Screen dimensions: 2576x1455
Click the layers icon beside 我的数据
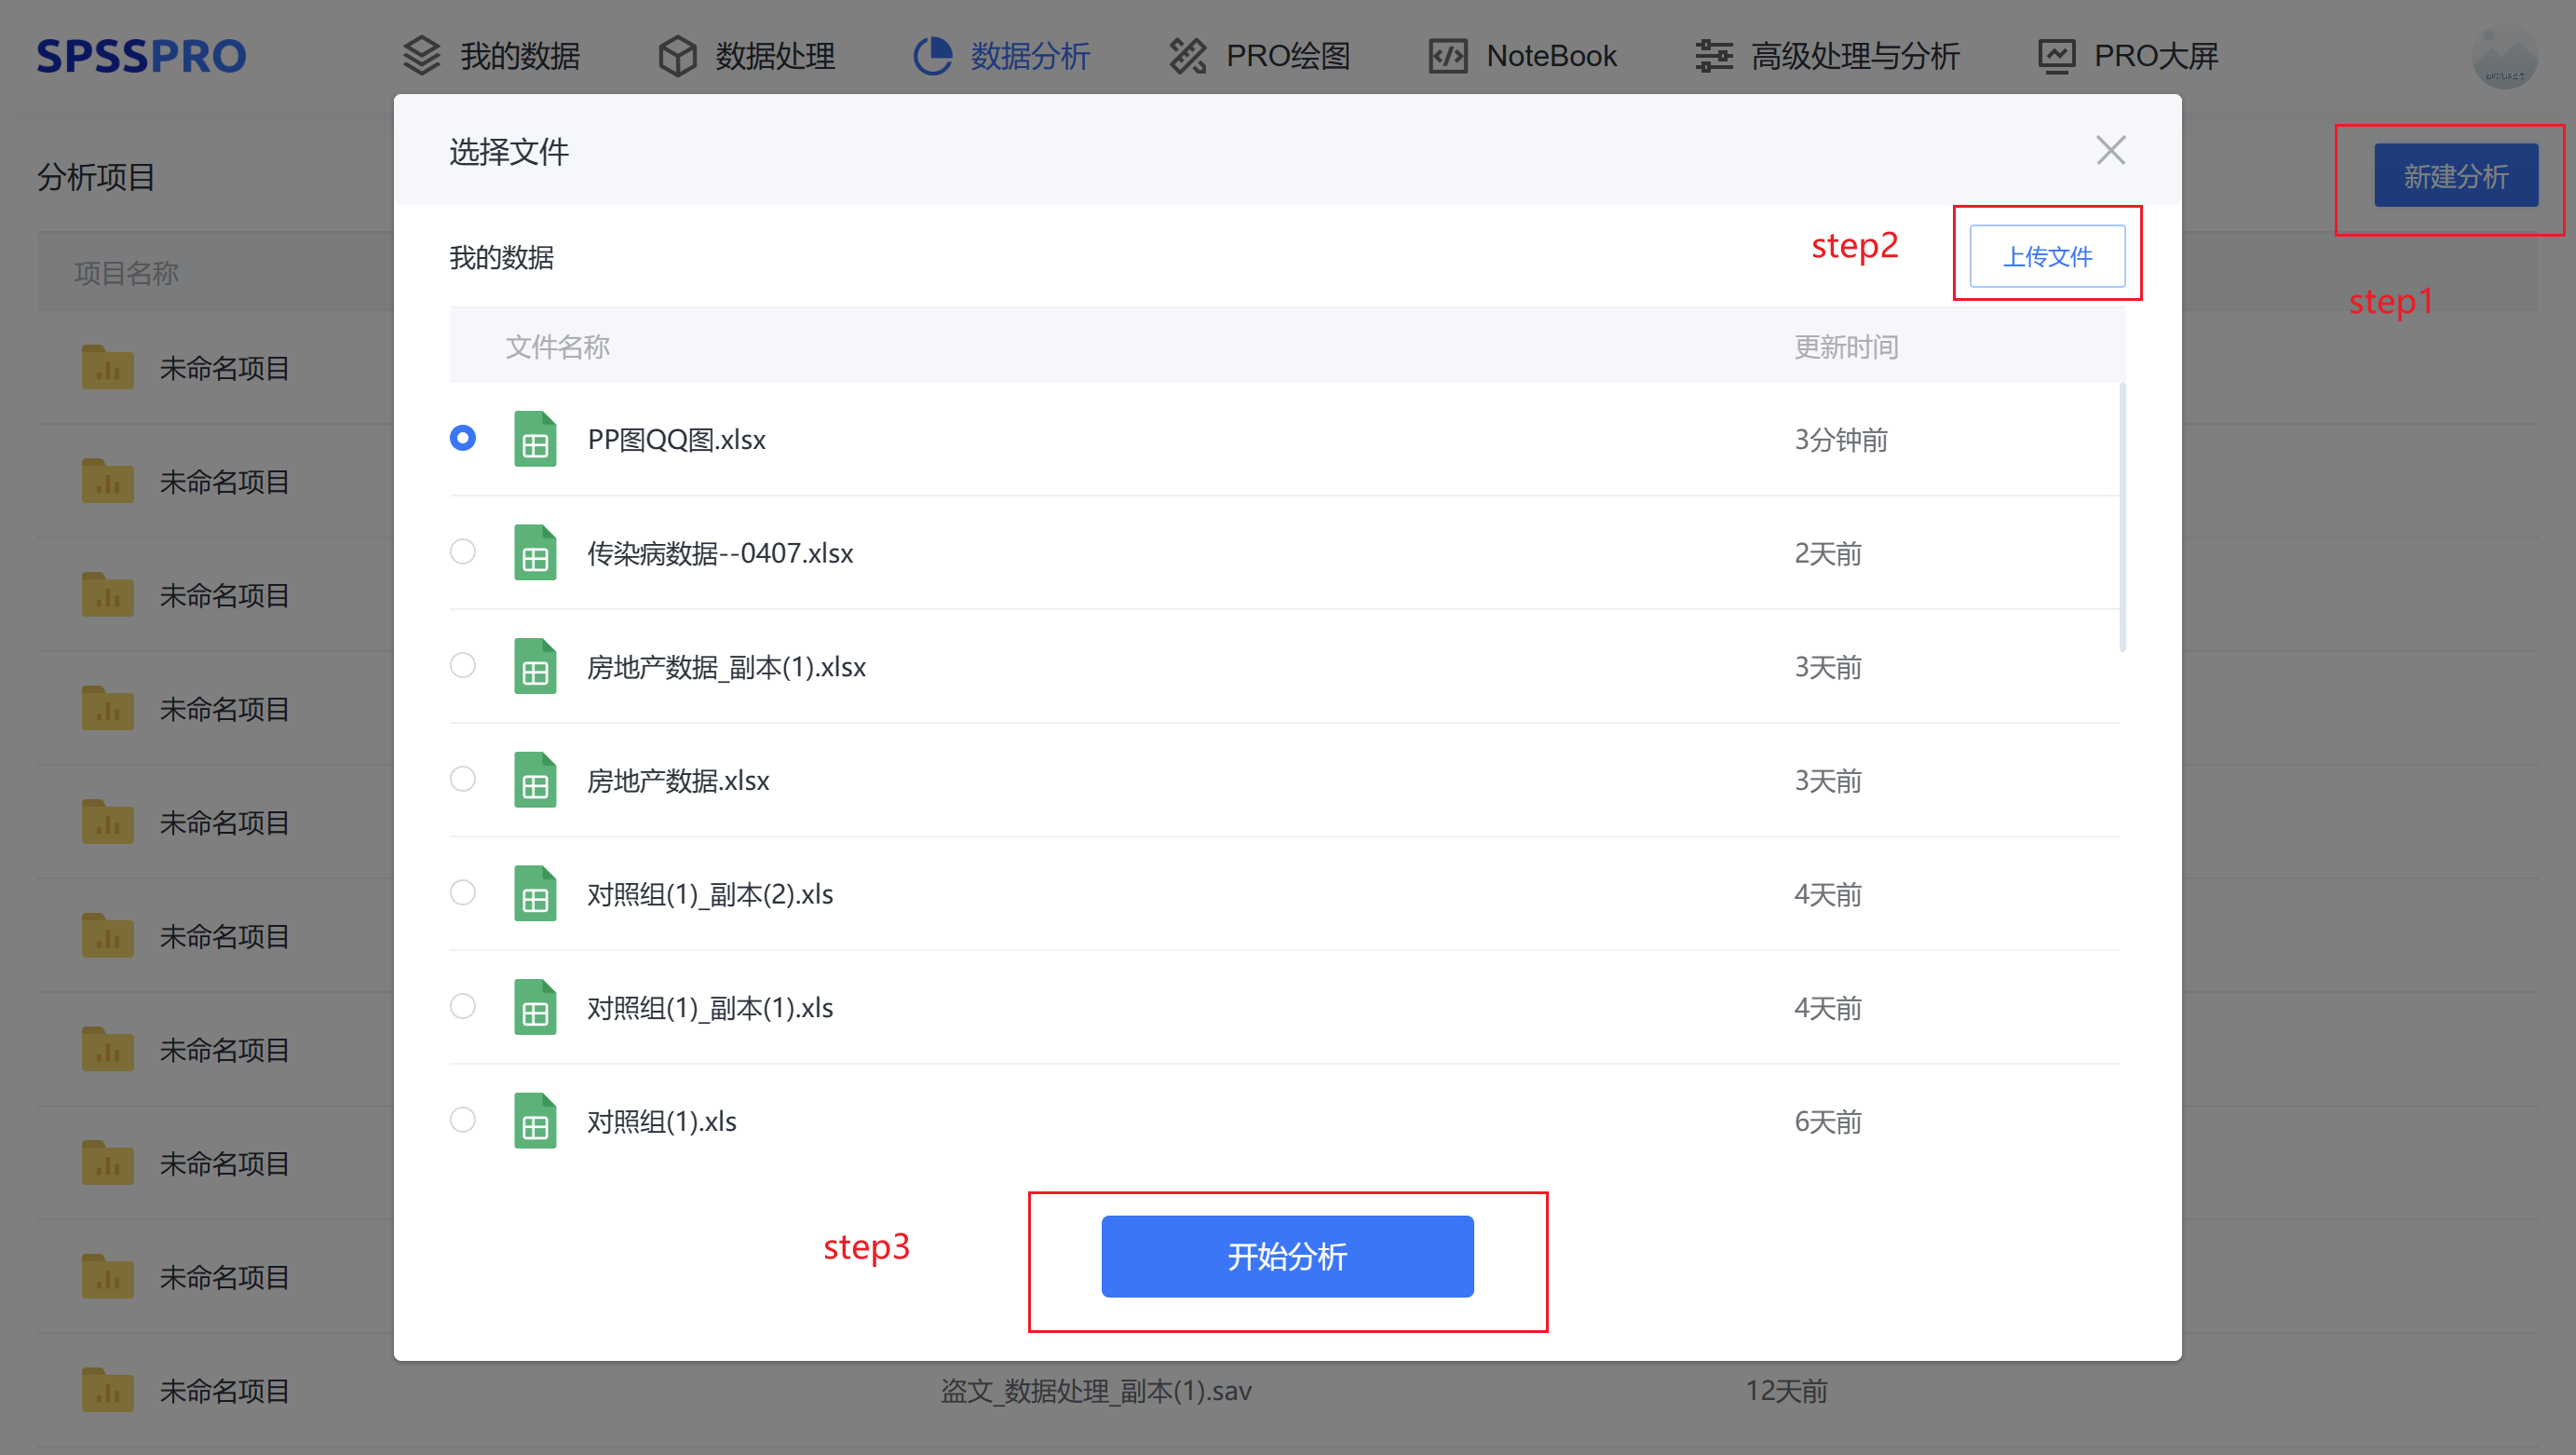[x=421, y=56]
